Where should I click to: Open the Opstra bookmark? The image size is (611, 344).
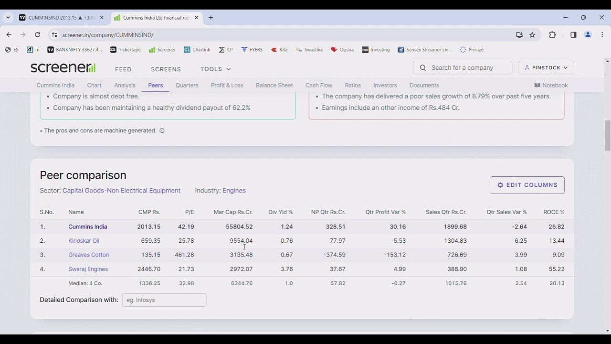click(342, 50)
